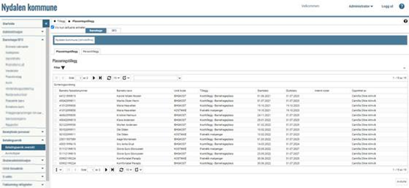Collapse the Filter section using right chevron
The height and width of the screenshot is (188, 409).
pos(405,68)
